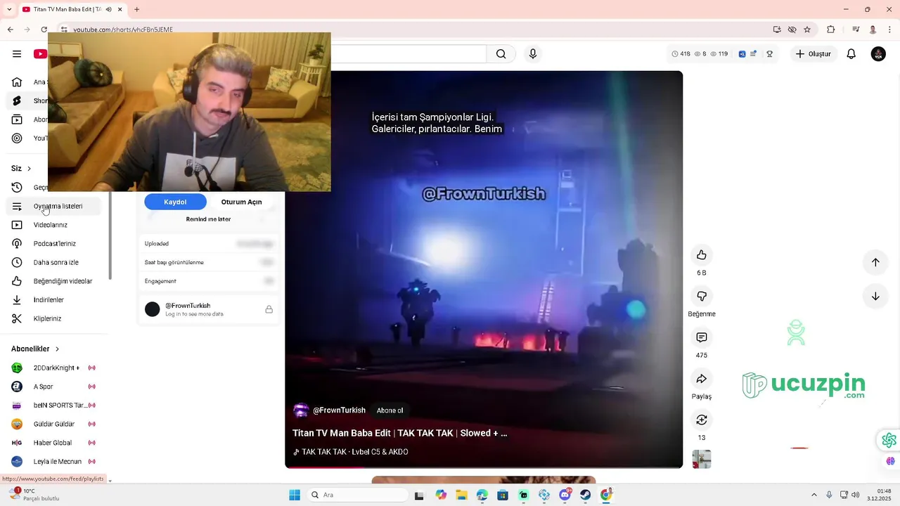
Task: Open the comments panel showing 475
Action: pos(701,337)
